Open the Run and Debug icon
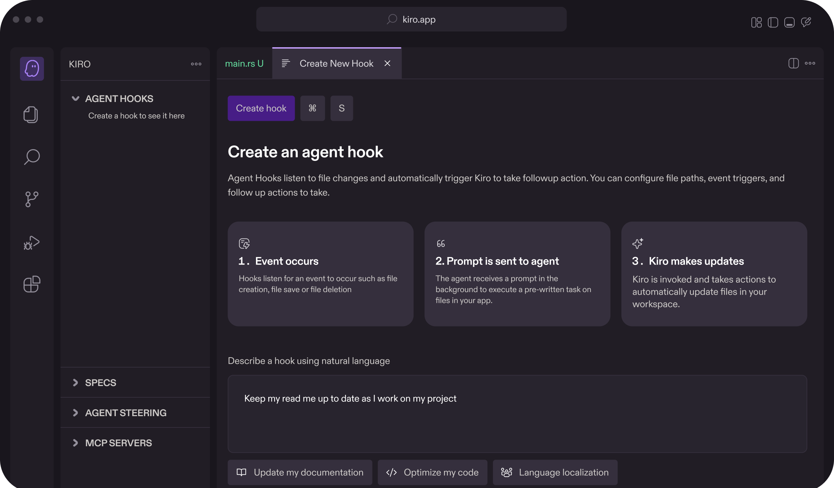Image resolution: width=834 pixels, height=488 pixels. click(32, 243)
